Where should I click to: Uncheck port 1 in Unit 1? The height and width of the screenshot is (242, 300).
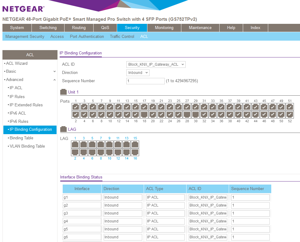click(x=76, y=107)
